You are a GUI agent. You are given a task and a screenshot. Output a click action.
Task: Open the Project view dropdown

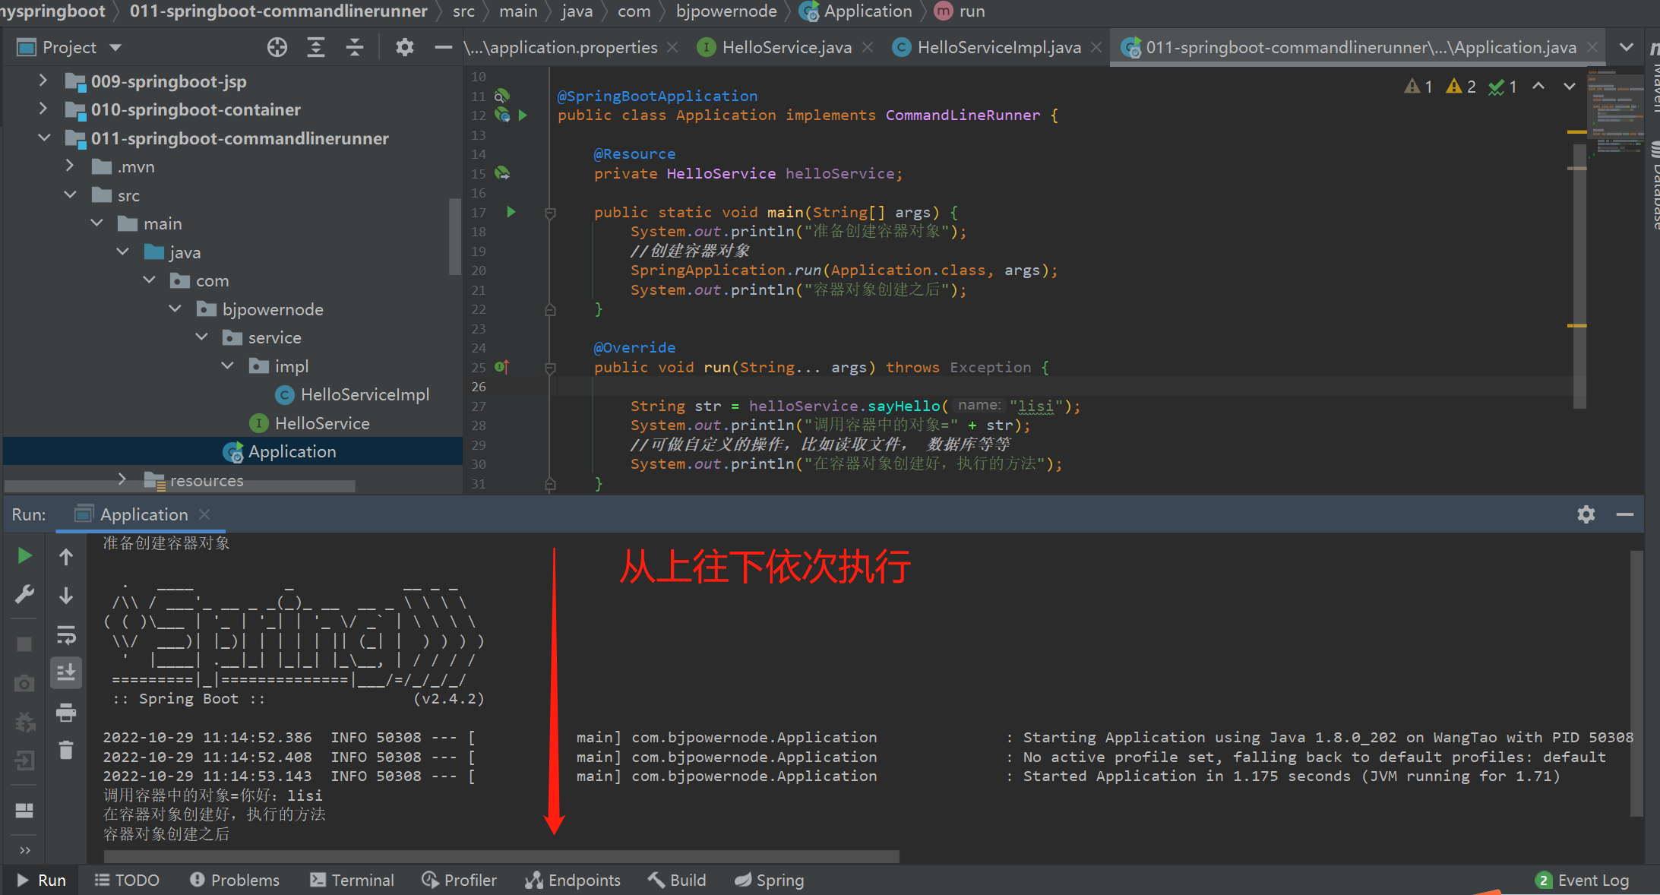tap(115, 48)
